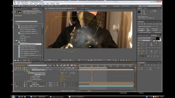Open RAM Preview Options dropdown
Viewport: 175px width, 98px height.
pos(148,27)
